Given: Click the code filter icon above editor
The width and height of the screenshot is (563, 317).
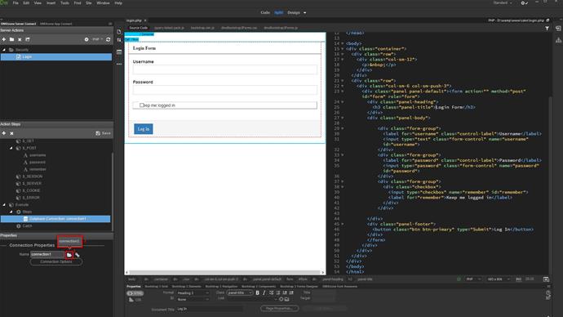Looking at the screenshot, I should pos(547,28).
